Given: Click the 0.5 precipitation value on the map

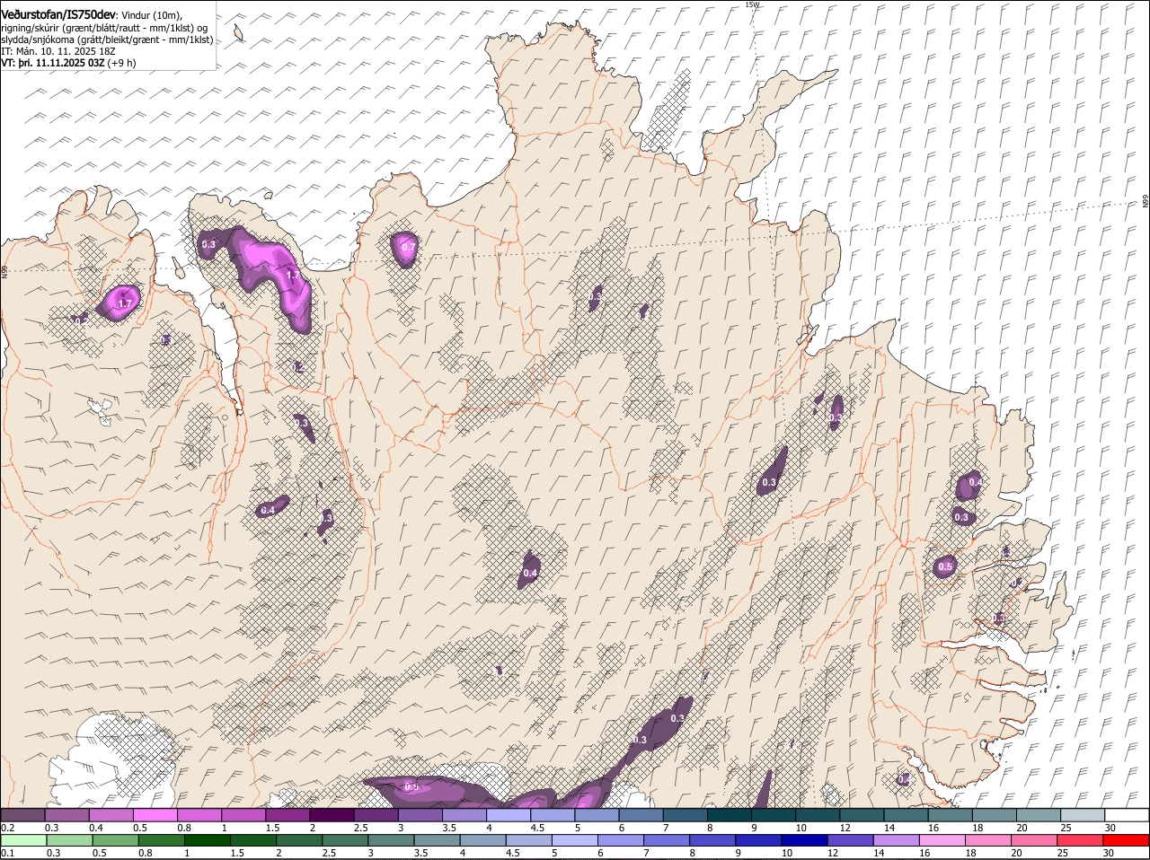Looking at the screenshot, I should tap(945, 566).
